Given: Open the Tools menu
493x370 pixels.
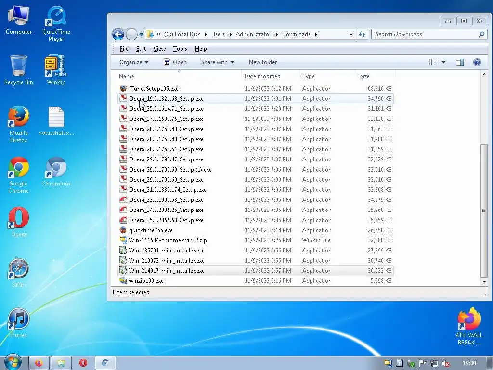Looking at the screenshot, I should click(x=180, y=49).
